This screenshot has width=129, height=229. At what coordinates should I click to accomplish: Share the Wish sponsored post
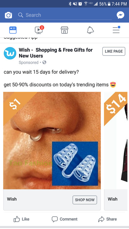(108, 219)
